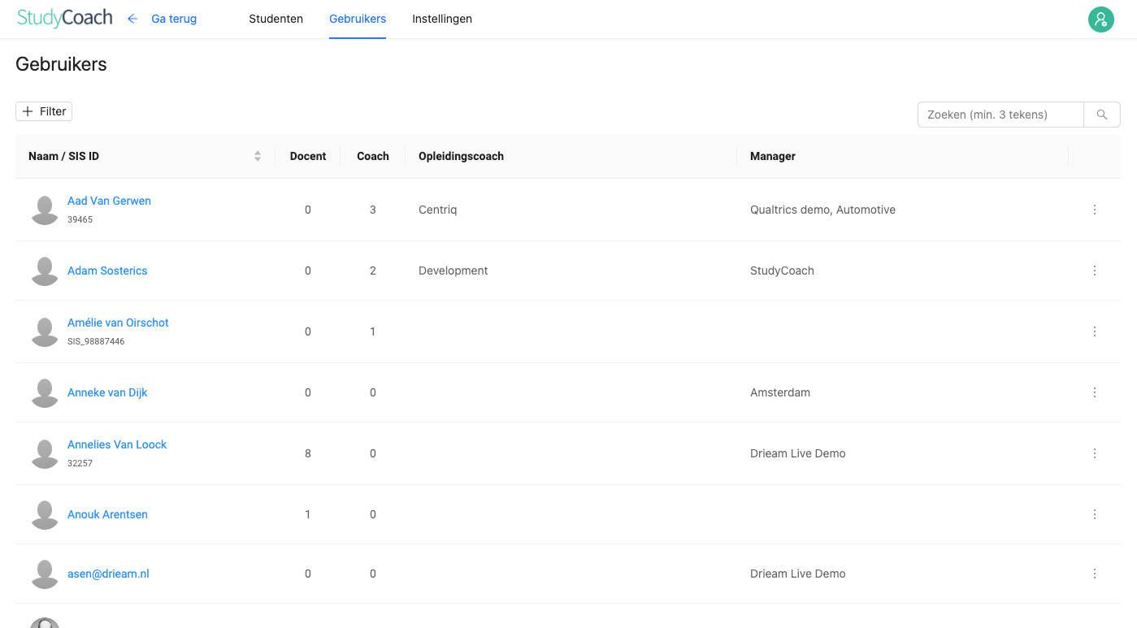Click Centriq in Aad Van Gerwen's row

tap(438, 210)
